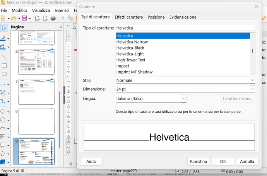Select the Stars and banners tool
Image resolution: width=267 pixels, height=176 pixels.
[3, 154]
